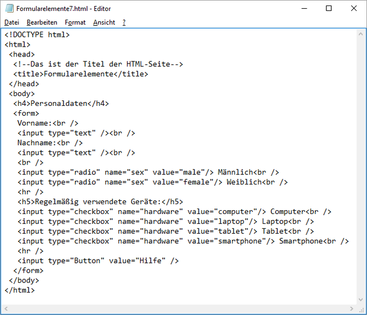Click the </html> closing tag
The image size is (367, 315).
(19, 290)
